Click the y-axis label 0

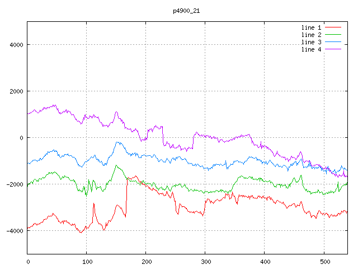pos(21,138)
